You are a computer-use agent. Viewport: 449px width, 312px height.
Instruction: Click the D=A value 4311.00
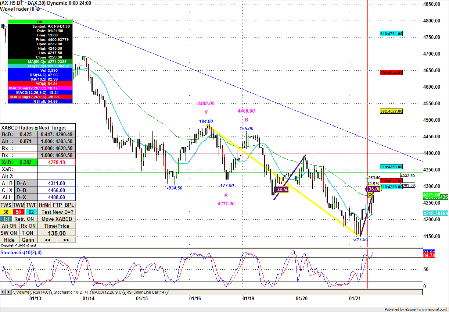tap(57, 183)
